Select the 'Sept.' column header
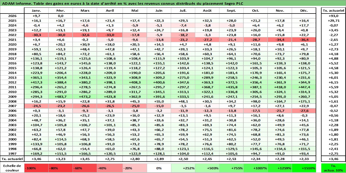Image resolution: width=346 pixels, height=173 pixels. (x=231, y=11)
